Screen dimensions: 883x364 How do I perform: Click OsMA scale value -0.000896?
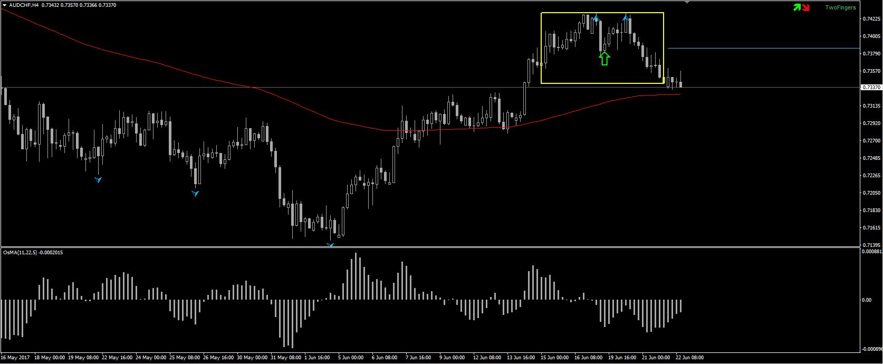point(871,349)
